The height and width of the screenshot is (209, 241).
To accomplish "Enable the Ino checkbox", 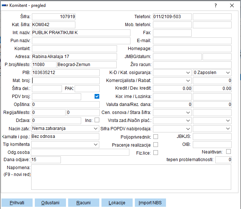I will point(97,120).
